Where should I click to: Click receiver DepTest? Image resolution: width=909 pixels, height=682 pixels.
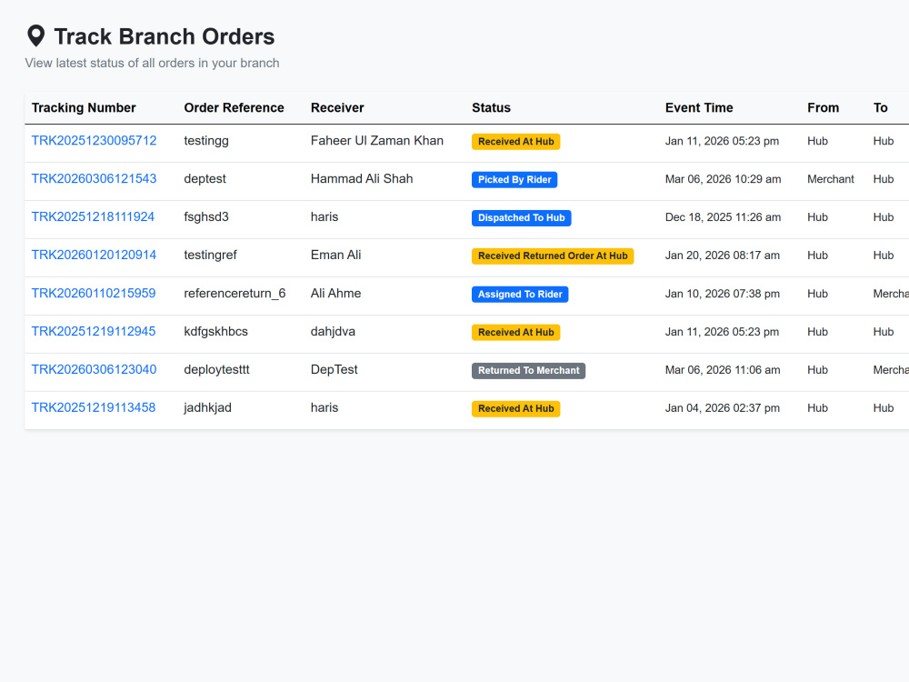pos(334,369)
